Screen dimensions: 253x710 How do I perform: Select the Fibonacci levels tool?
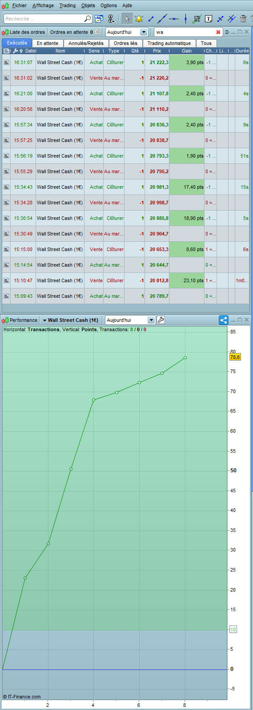point(197,19)
